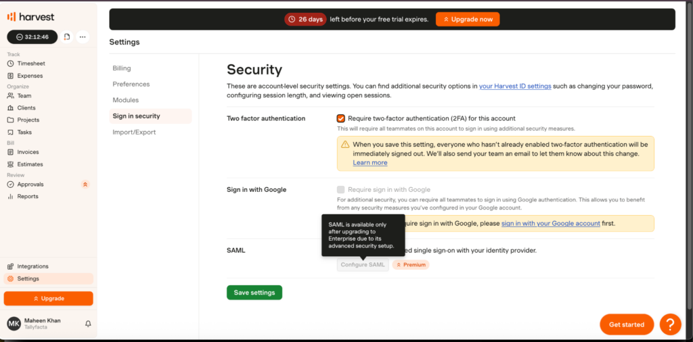Open Approvals checkmark icon
The height and width of the screenshot is (342, 693).
tap(11, 185)
